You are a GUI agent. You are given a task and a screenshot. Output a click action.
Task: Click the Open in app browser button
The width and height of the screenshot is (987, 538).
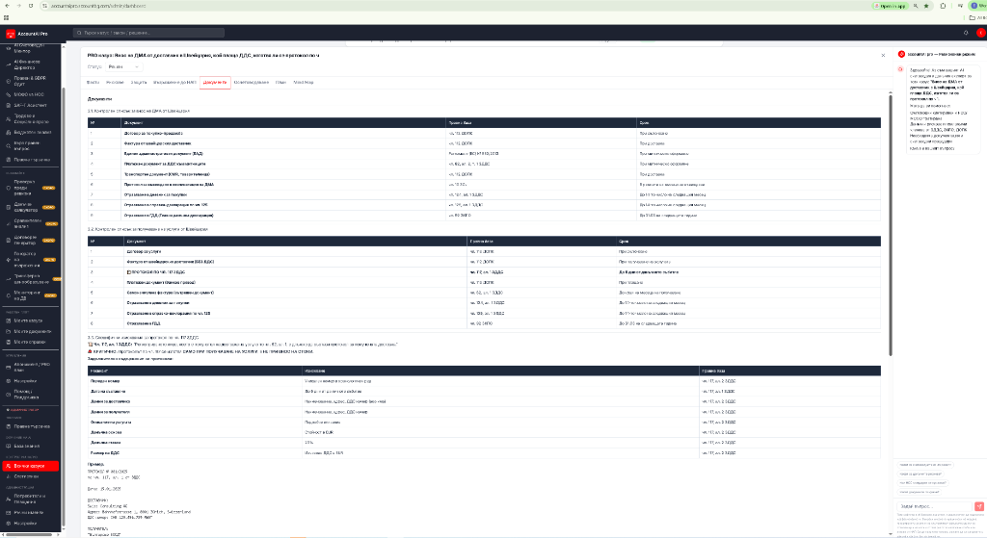890,6
